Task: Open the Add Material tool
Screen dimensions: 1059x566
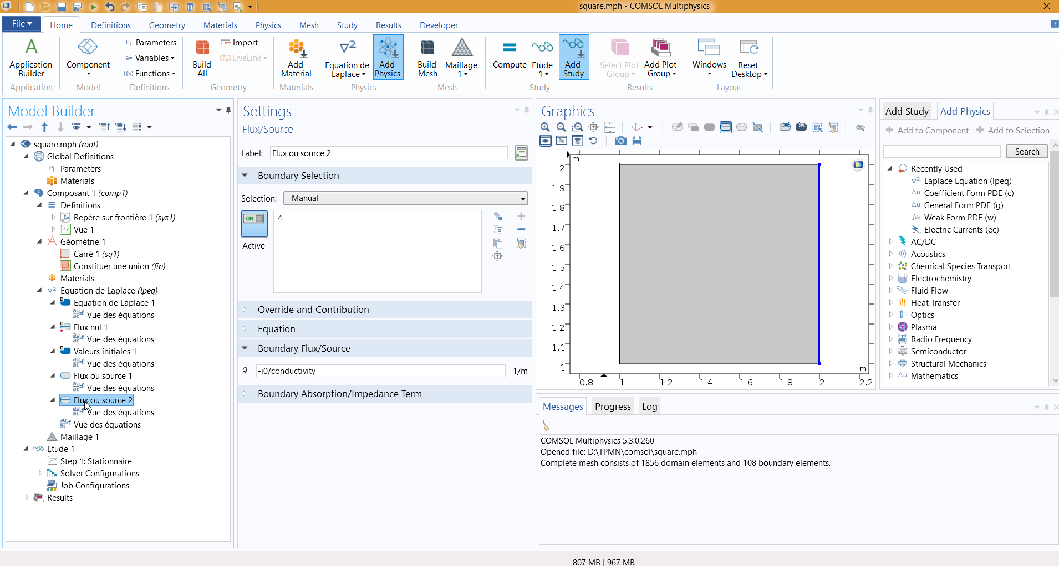Action: [296, 58]
